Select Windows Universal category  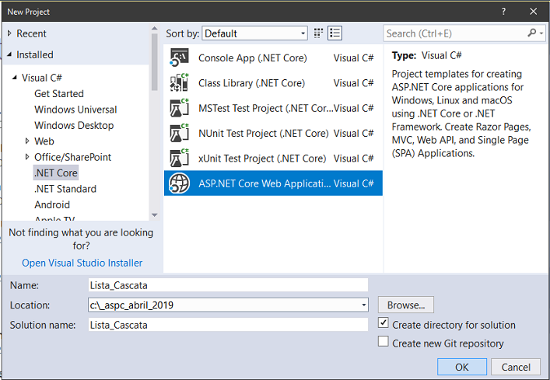[x=75, y=110]
